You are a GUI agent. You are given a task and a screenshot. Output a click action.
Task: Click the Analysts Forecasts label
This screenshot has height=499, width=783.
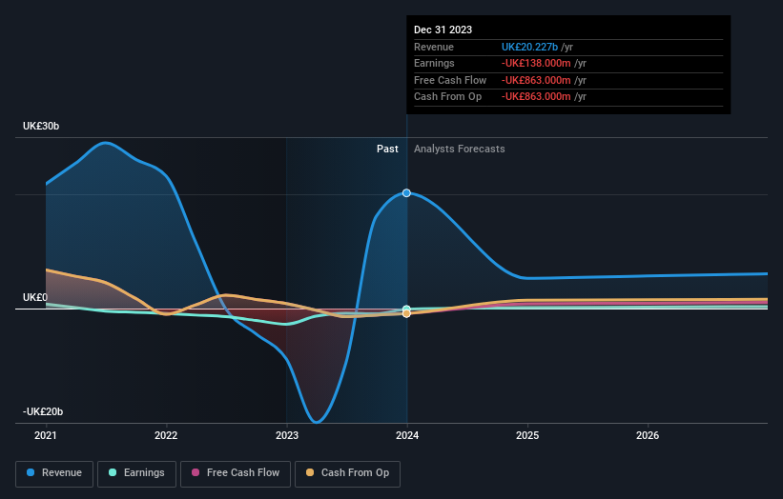click(460, 150)
